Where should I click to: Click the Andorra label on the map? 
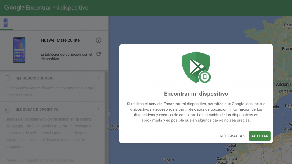[284, 84]
